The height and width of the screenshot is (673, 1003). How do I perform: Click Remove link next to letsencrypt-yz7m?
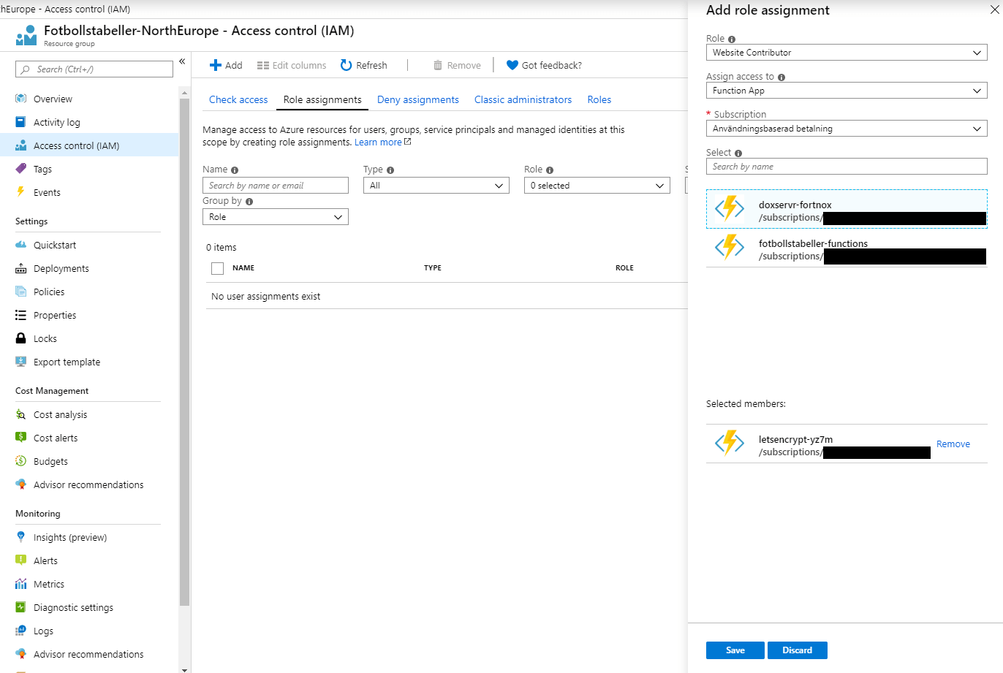[x=953, y=444]
